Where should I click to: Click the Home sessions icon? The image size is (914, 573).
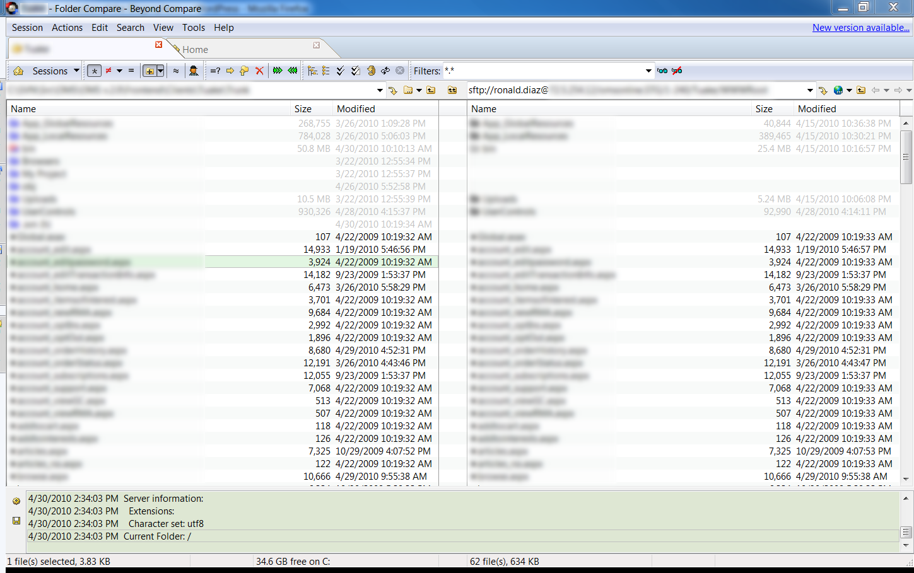click(18, 71)
